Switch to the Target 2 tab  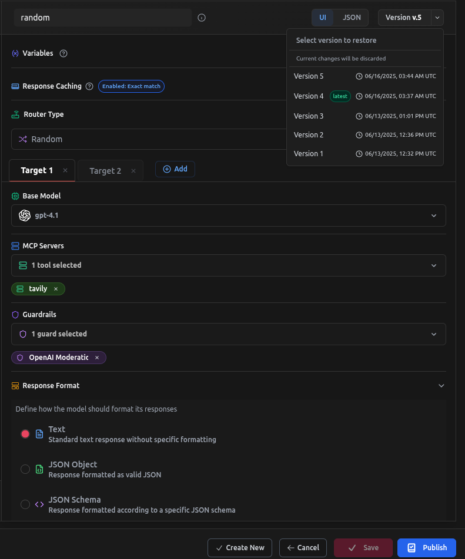click(x=105, y=171)
